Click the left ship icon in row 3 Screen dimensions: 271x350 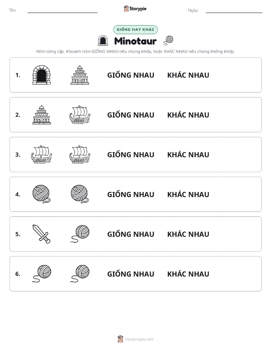42,155
